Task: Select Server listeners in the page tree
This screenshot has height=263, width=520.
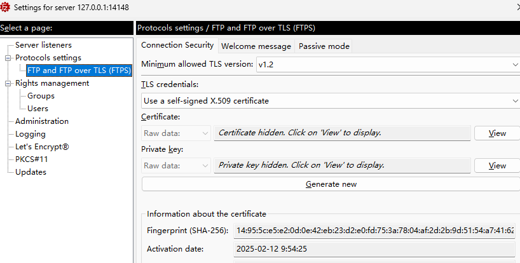Action: tap(43, 45)
